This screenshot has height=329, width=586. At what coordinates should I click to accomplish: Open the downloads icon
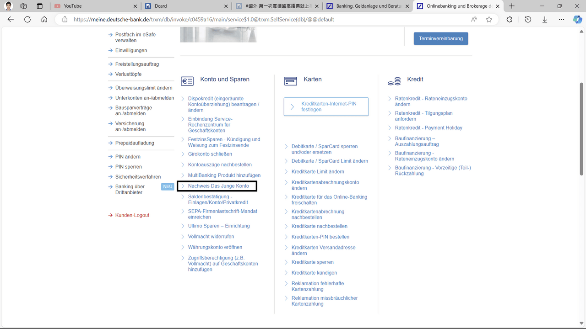545,20
